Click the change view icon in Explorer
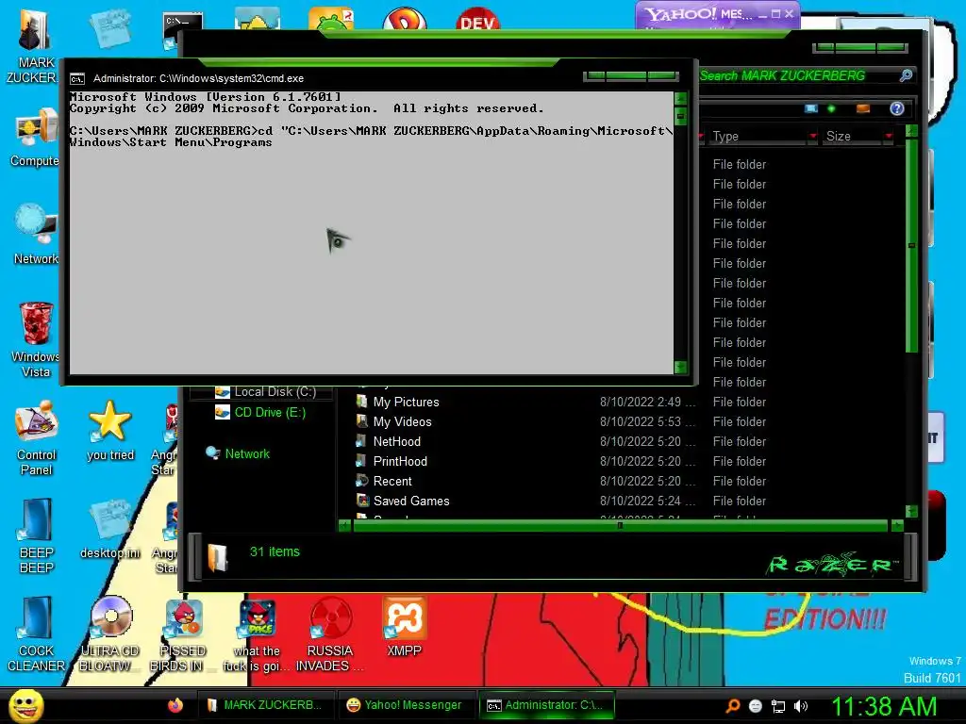This screenshot has height=724, width=966. pos(811,109)
